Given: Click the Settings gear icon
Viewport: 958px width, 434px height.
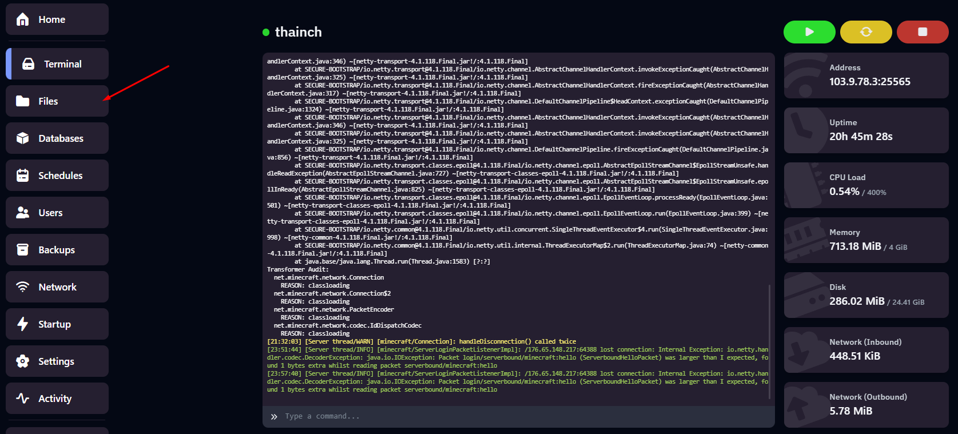Looking at the screenshot, I should [23, 361].
